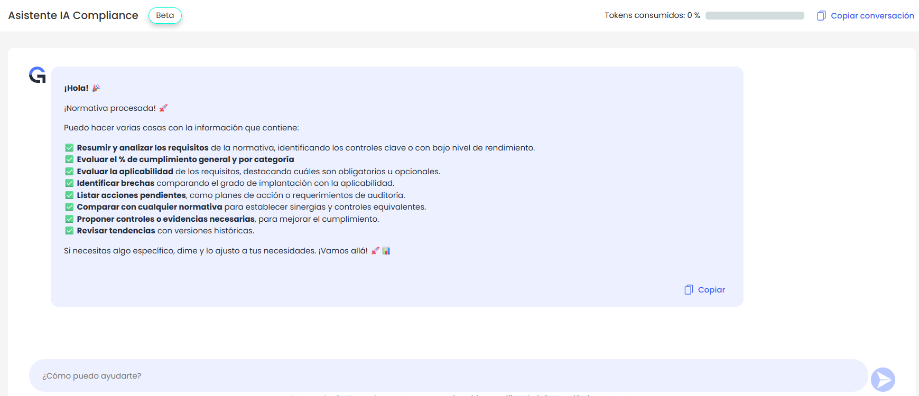Viewport: 919px width, 396px height.
Task: Click the copy icon in the message bubble
Action: coord(689,290)
